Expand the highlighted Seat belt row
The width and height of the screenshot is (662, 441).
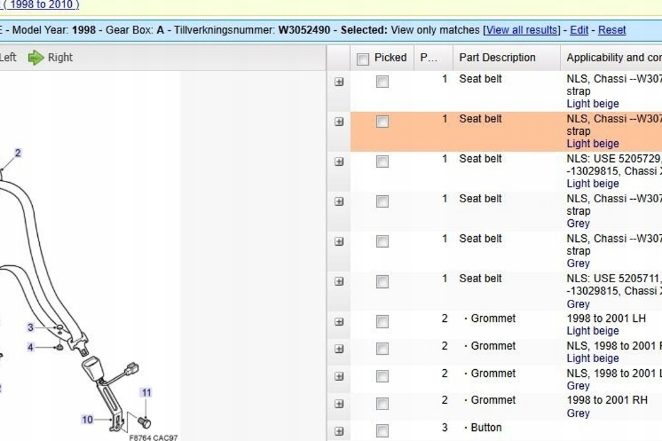[x=339, y=122]
